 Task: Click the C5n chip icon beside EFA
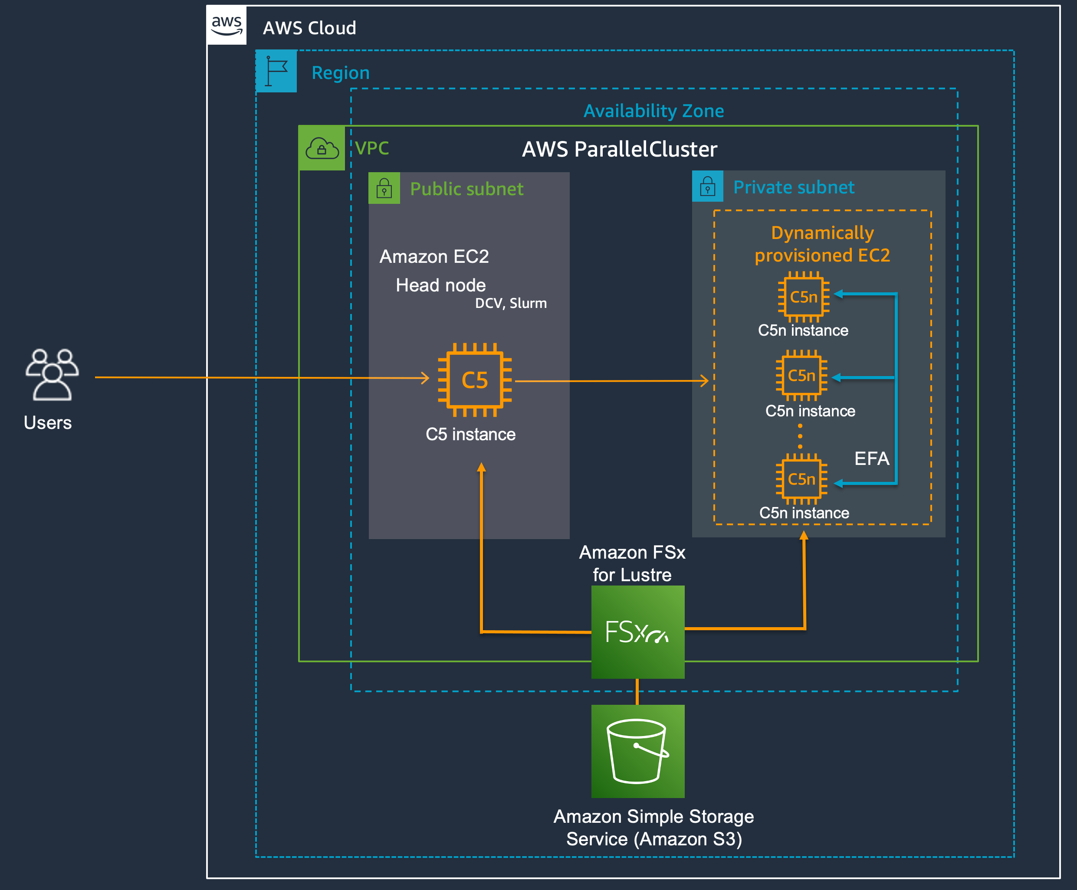[801, 479]
